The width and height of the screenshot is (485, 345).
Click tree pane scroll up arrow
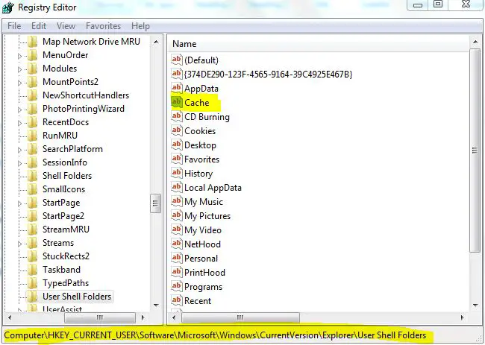pyautogui.click(x=156, y=42)
